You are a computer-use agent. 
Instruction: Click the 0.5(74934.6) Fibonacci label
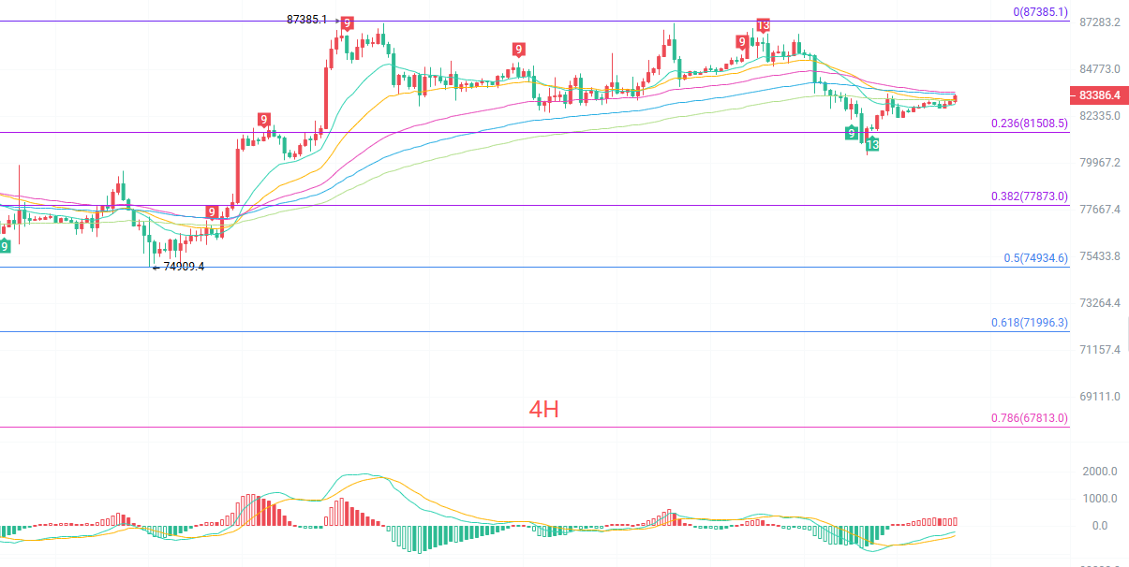pos(1035,258)
